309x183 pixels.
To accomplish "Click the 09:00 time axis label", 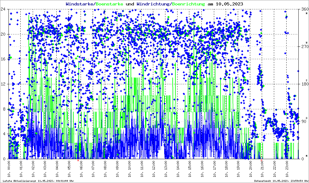I will [117, 169].
